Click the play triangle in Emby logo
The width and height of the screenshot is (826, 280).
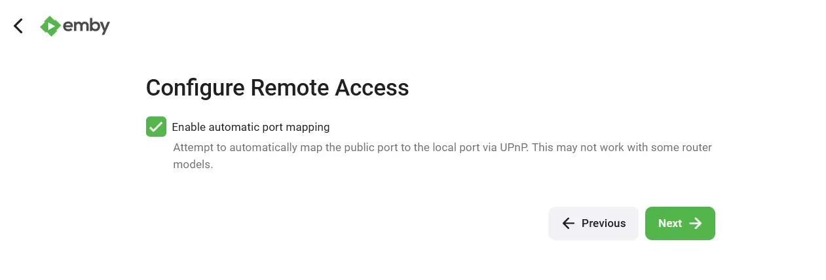coord(50,26)
